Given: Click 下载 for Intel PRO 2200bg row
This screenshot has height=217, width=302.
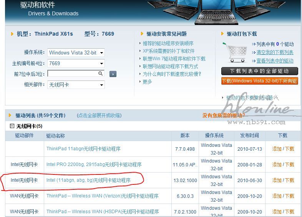Looking at the screenshot, I should coord(289,164).
